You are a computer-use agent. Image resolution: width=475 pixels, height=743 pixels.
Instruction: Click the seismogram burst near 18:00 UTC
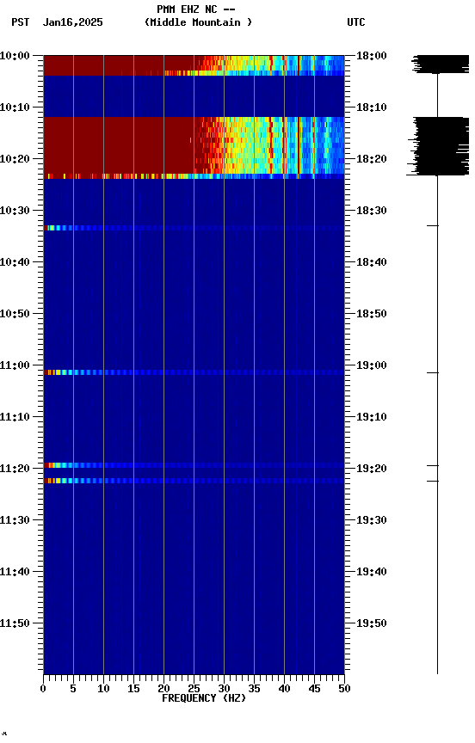coord(440,64)
